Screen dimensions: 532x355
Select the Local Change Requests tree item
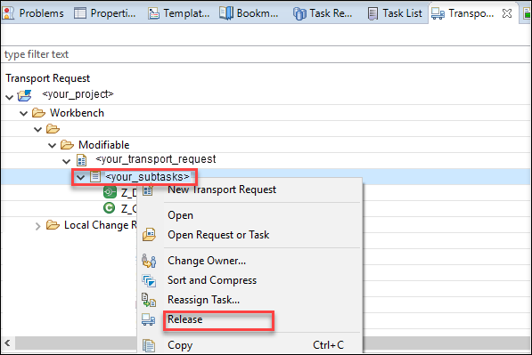coord(101,225)
